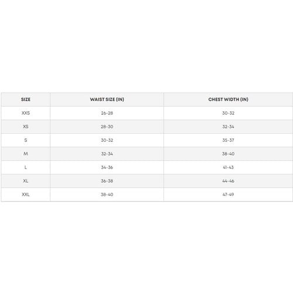Image resolution: width=293 pixels, height=293 pixels.
Task: Click the SIZE column header
Action: click(26, 100)
